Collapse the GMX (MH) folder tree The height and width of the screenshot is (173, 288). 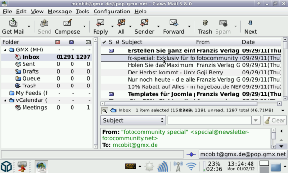5,50
